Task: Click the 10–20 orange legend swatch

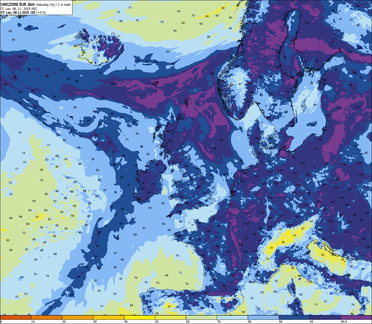Action: 46,317
